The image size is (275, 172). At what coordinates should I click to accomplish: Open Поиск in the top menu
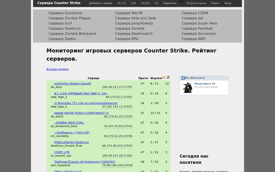click(x=215, y=3)
